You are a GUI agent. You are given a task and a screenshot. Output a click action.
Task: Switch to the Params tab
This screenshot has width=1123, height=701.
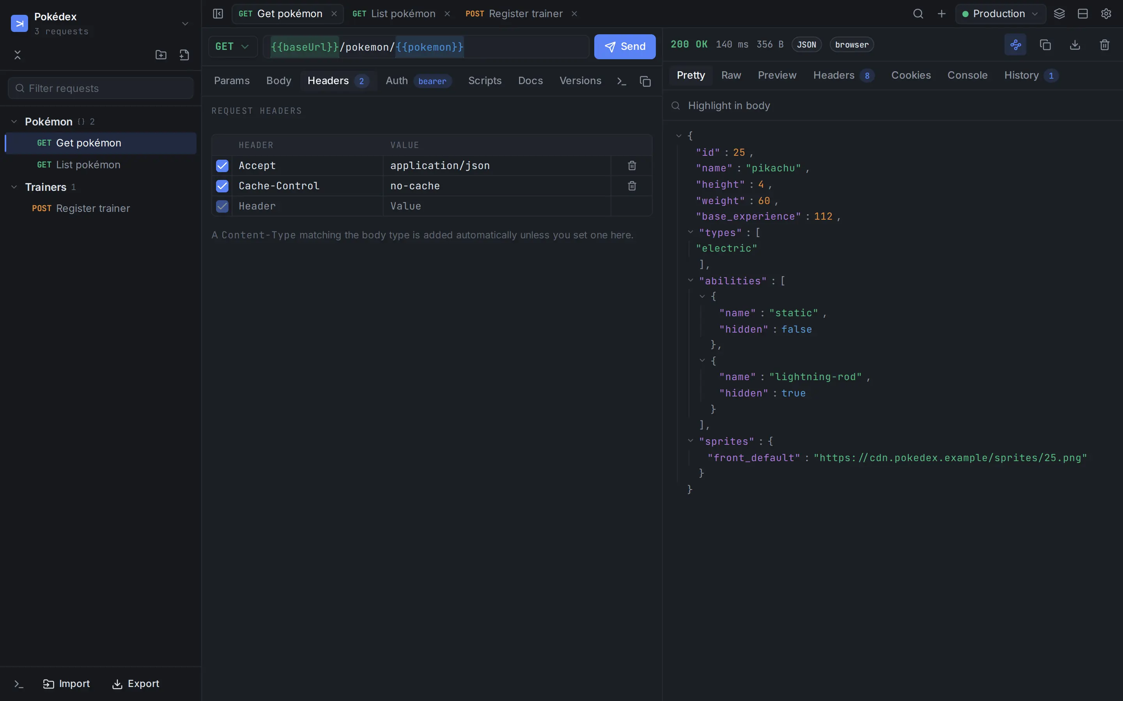pyautogui.click(x=232, y=81)
